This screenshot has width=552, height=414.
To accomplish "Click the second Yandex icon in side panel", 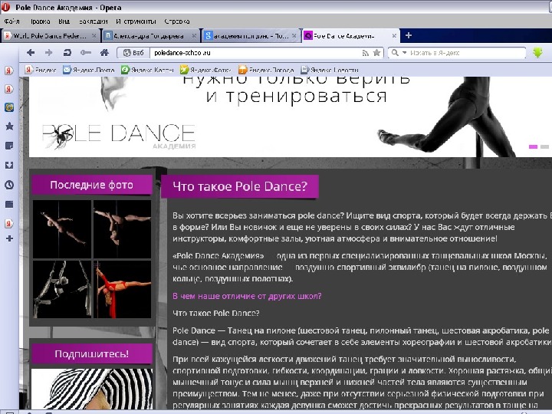I will pyautogui.click(x=9, y=89).
